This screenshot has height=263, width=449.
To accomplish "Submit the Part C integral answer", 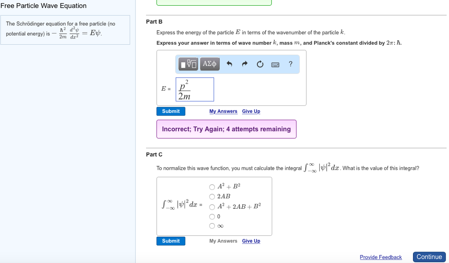I will [171, 241].
